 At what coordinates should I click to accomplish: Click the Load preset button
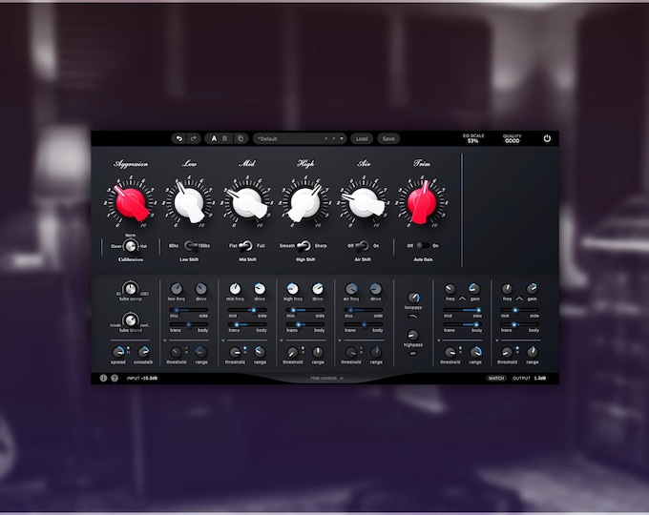point(362,138)
